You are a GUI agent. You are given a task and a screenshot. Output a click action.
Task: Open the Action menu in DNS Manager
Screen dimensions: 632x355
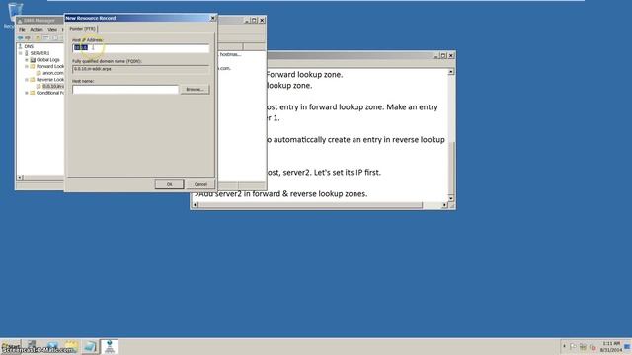[37, 30]
